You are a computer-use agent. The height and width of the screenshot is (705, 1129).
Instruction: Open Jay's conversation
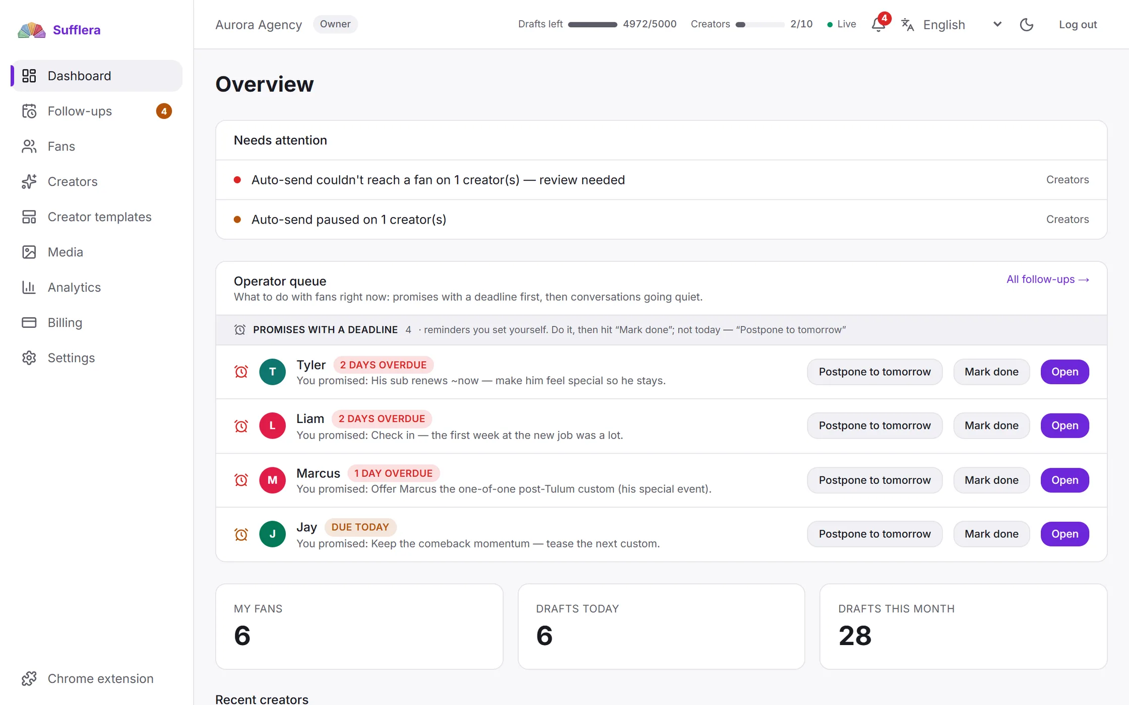[x=1064, y=534]
